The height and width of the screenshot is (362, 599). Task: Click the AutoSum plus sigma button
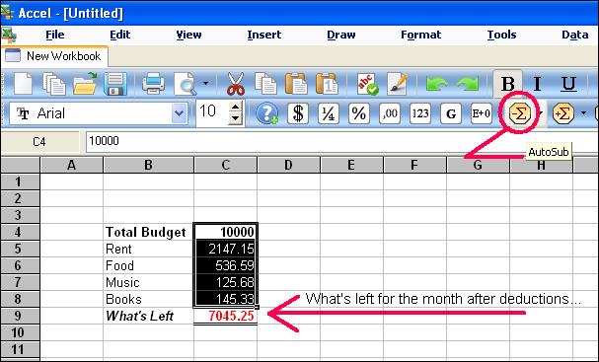point(563,113)
